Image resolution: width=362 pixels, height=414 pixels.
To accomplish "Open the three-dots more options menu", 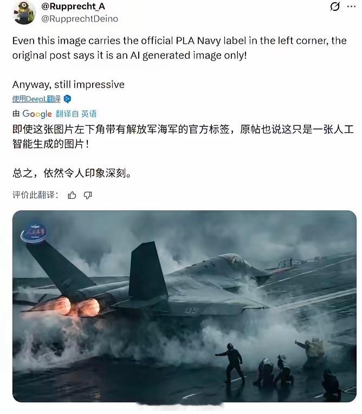I will click(351, 7).
